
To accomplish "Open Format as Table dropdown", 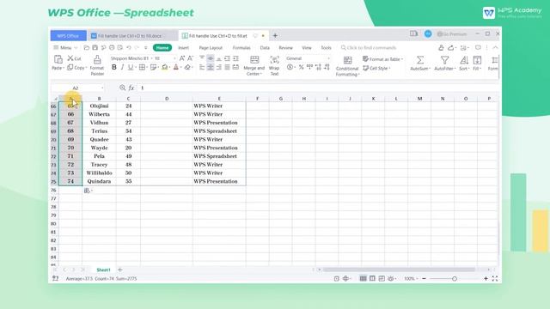I will click(x=382, y=59).
